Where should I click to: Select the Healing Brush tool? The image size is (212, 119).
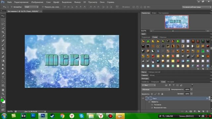(x=3, y=40)
